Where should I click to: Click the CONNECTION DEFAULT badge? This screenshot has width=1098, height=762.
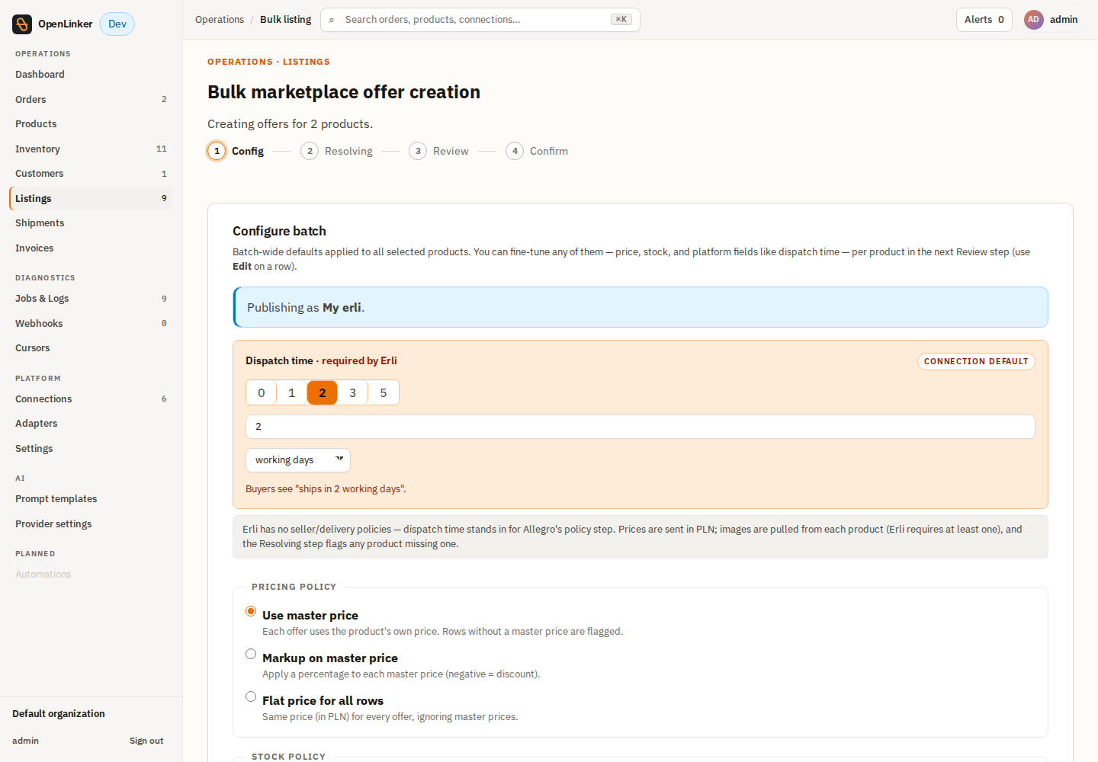click(x=976, y=361)
